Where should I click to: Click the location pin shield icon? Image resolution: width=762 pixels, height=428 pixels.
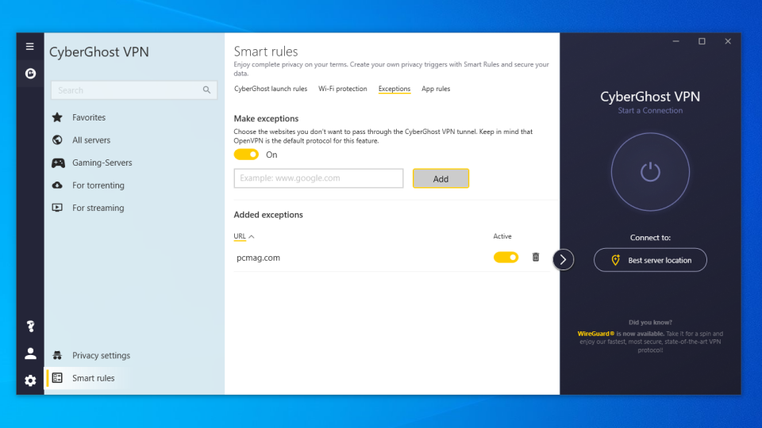(615, 260)
